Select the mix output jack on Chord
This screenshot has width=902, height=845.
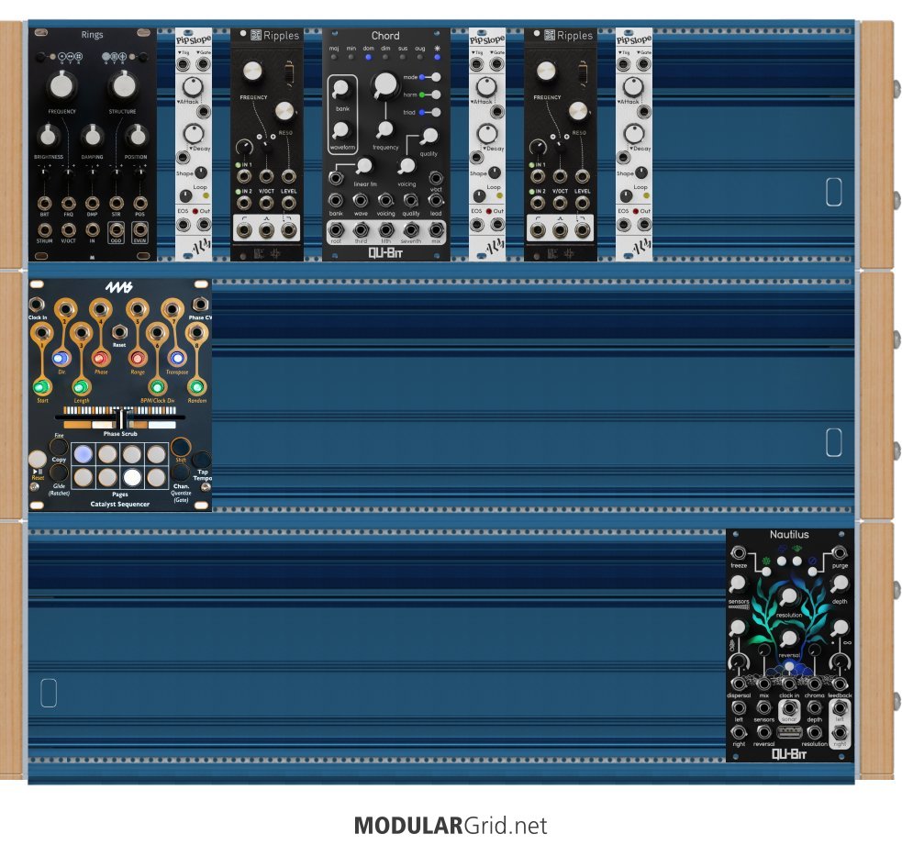pos(436,229)
